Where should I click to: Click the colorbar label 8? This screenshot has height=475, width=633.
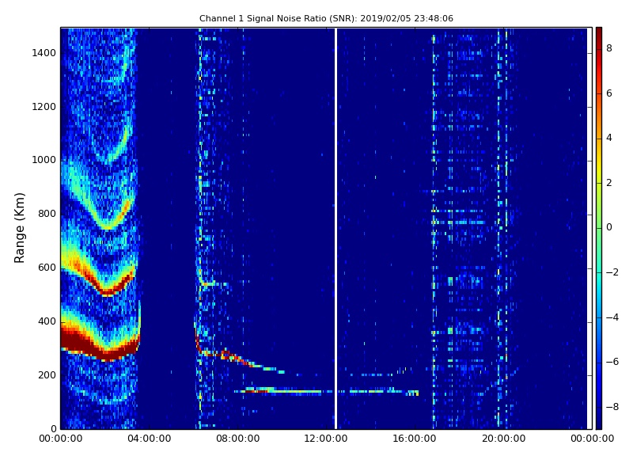[x=609, y=48]
